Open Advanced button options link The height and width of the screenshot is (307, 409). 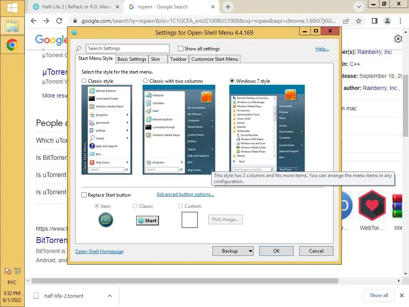[x=185, y=194]
